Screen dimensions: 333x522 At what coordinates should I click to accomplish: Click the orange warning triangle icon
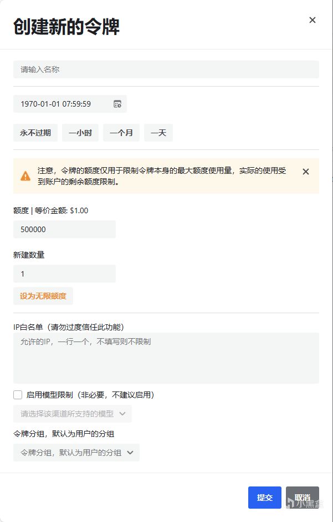pos(25,175)
